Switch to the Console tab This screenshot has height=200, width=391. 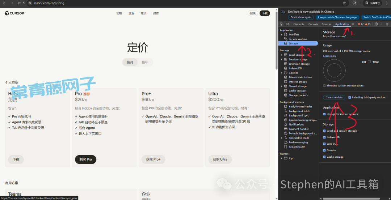(x=313, y=24)
